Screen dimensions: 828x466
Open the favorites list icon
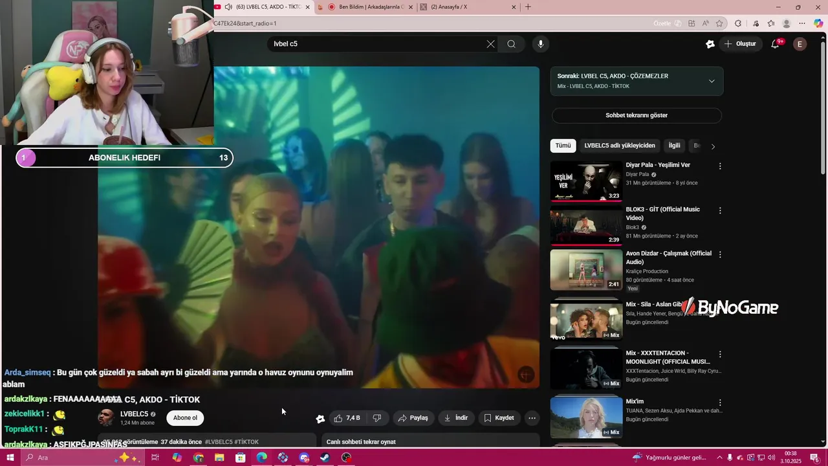click(771, 23)
